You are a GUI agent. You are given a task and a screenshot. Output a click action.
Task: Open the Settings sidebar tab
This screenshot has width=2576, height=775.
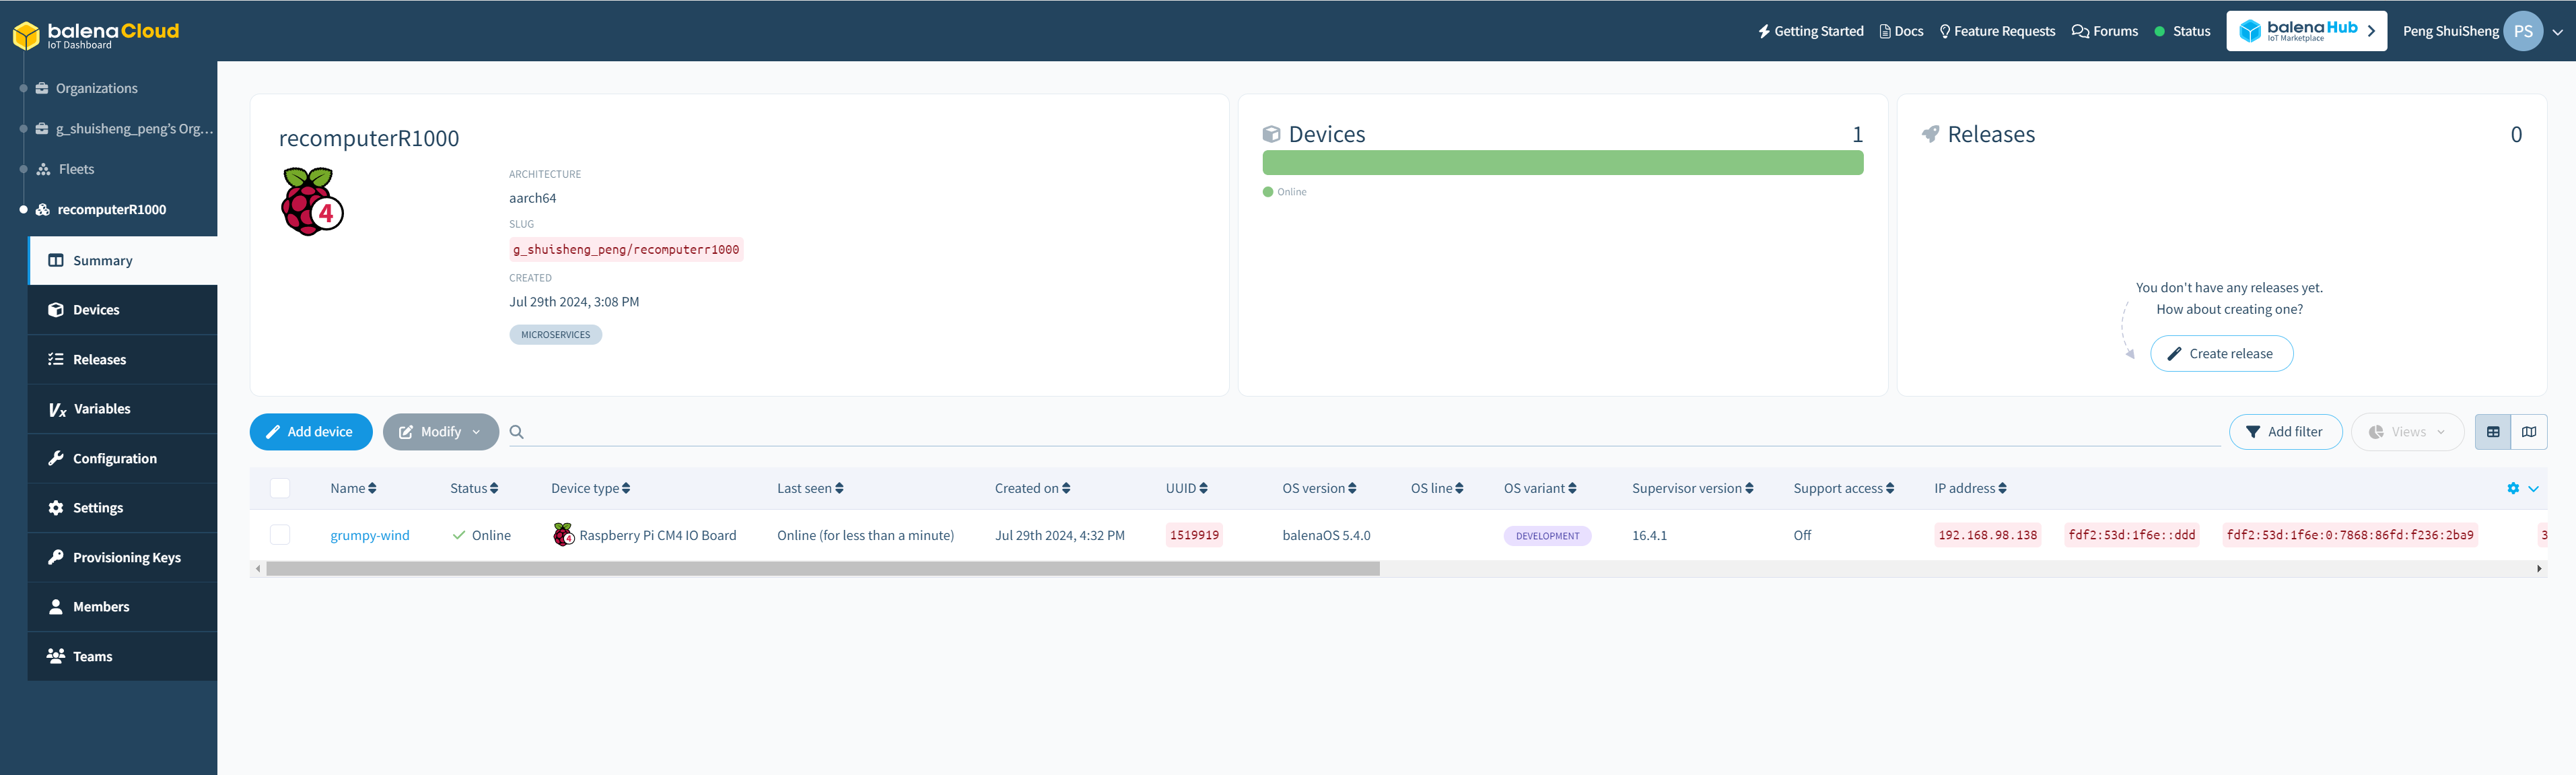[x=123, y=508]
